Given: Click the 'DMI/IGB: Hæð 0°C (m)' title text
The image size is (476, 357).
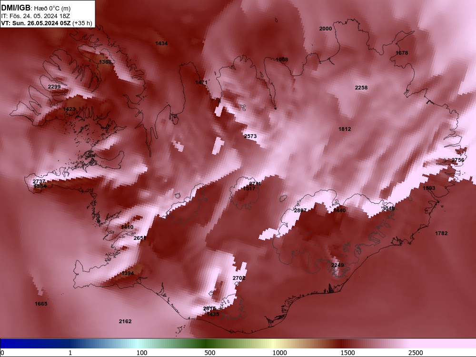Looking at the screenshot, I should point(36,8).
